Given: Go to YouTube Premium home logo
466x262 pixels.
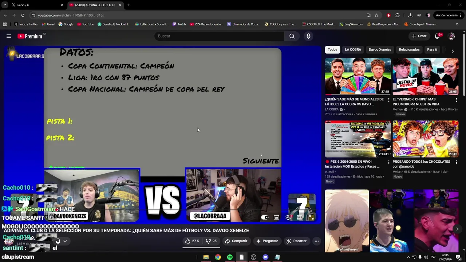Looking at the screenshot, I should (x=31, y=36).
